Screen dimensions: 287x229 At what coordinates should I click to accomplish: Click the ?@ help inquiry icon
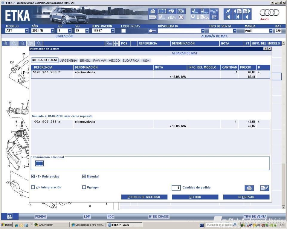[181, 11]
